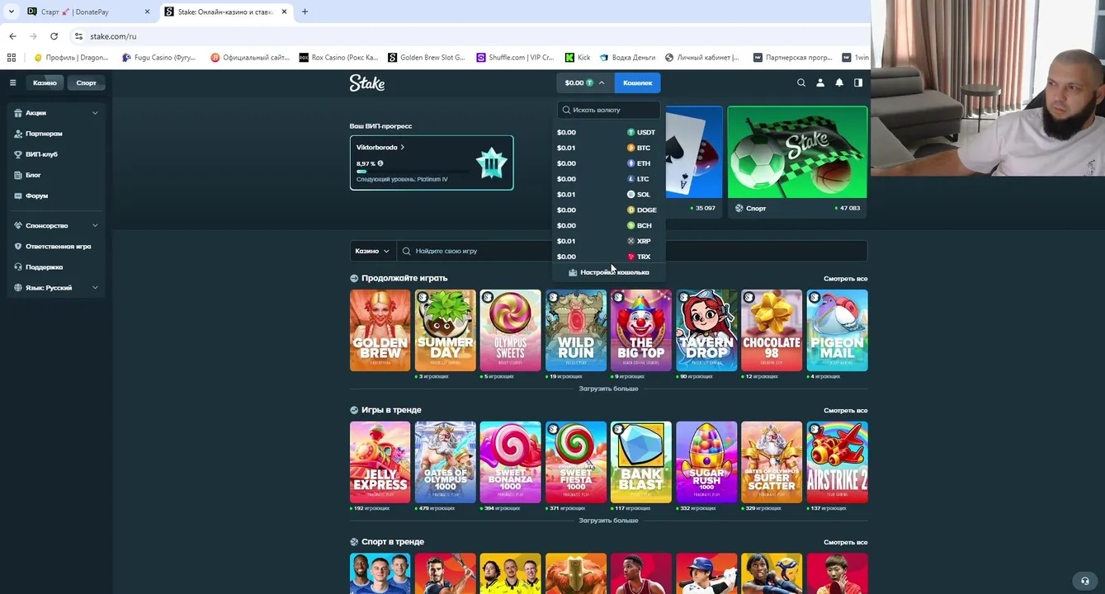Open the Pigeon Mail game thumbnail
Image resolution: width=1105 pixels, height=594 pixels.
pos(838,330)
